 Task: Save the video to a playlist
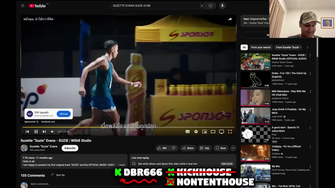coord(221,148)
